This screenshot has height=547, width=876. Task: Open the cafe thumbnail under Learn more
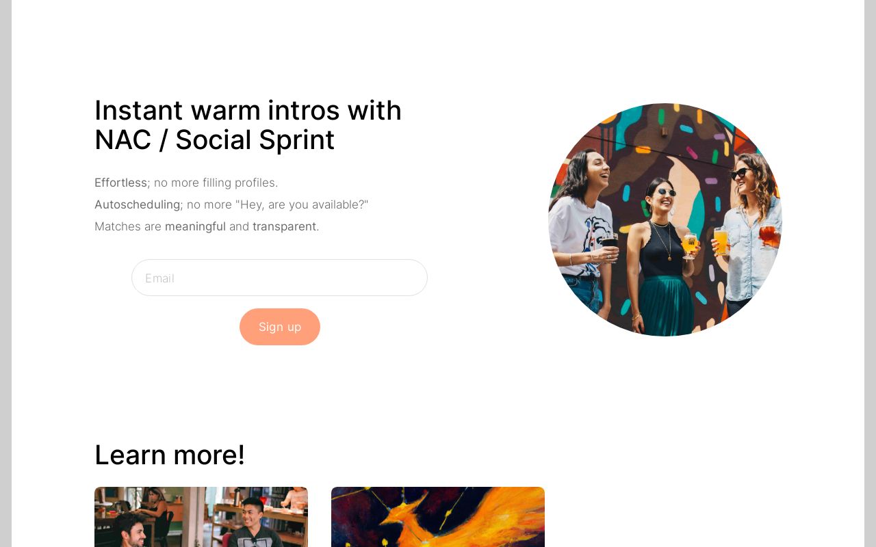coord(201,517)
